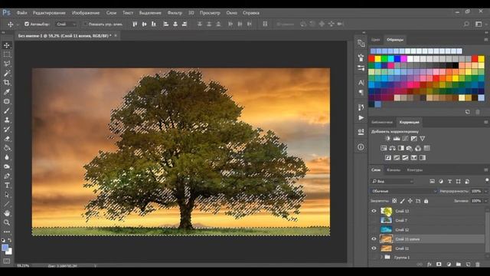
Task: Add a Levels adjustment
Action: (397, 139)
